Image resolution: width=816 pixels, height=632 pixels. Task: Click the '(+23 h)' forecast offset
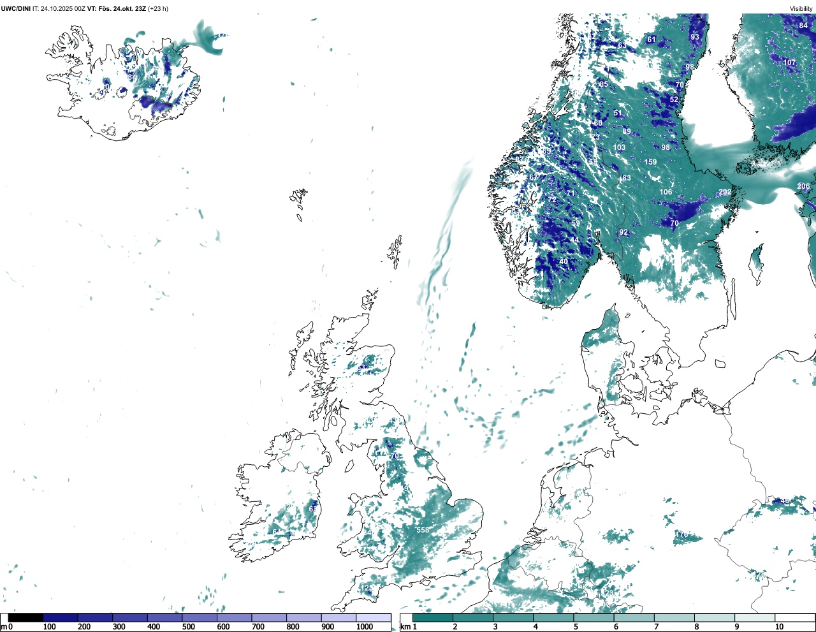tap(158, 9)
